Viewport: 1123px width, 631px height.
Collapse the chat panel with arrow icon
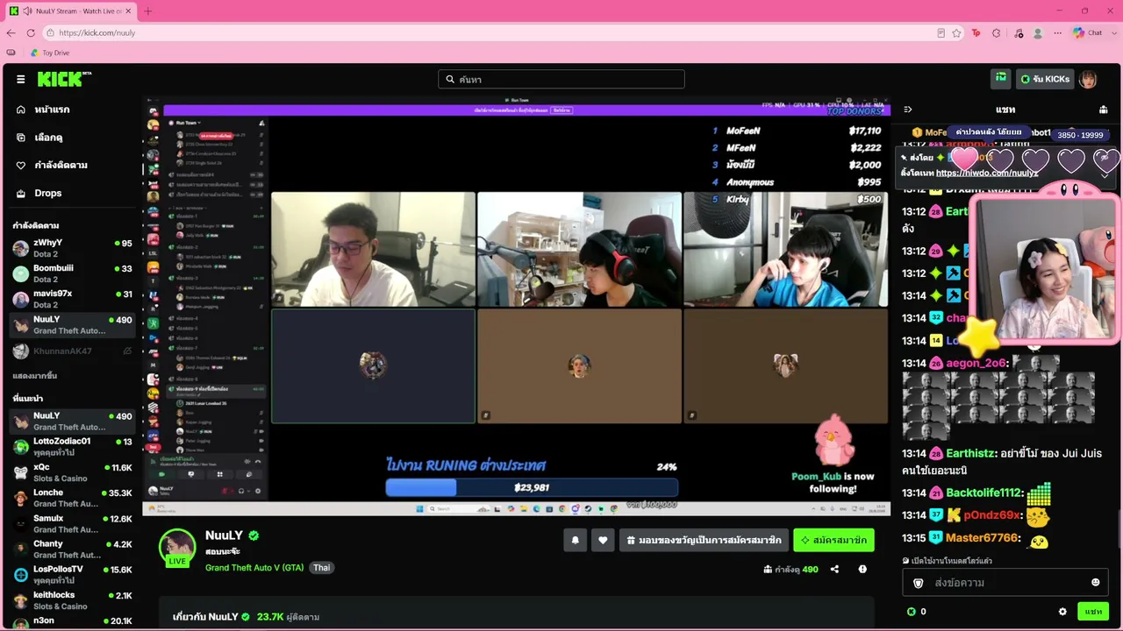coord(908,110)
